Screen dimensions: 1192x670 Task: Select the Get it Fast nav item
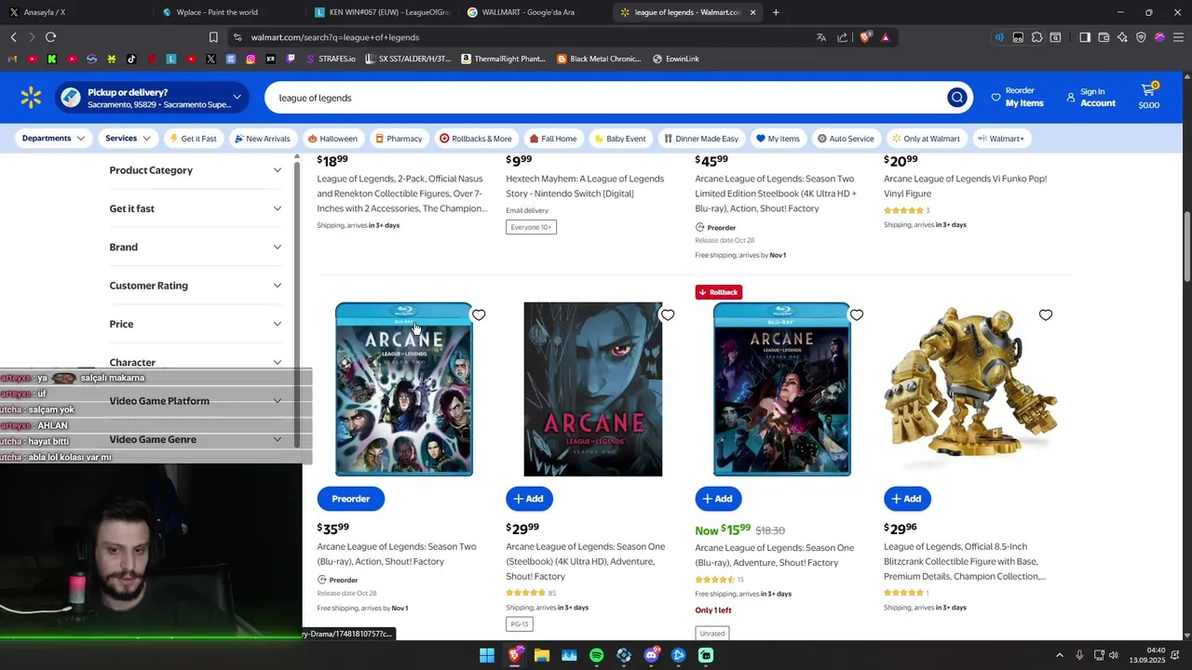pos(193,139)
